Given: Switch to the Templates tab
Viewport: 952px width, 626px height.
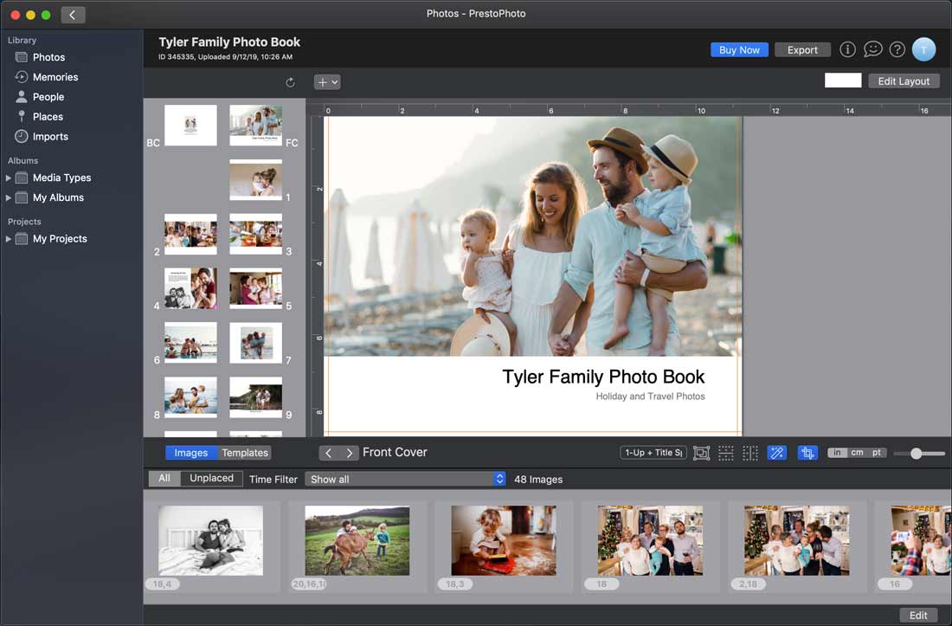Looking at the screenshot, I should coord(245,453).
